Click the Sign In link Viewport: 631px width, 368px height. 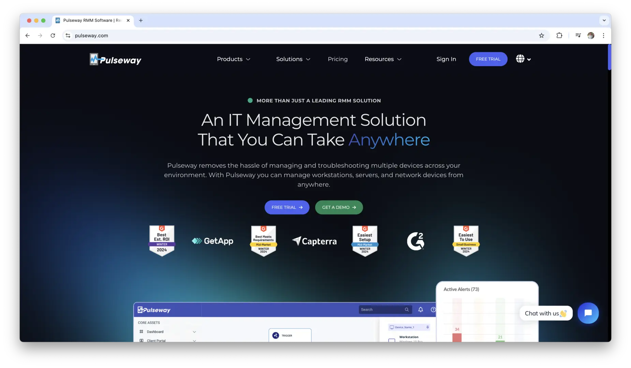tap(446, 59)
